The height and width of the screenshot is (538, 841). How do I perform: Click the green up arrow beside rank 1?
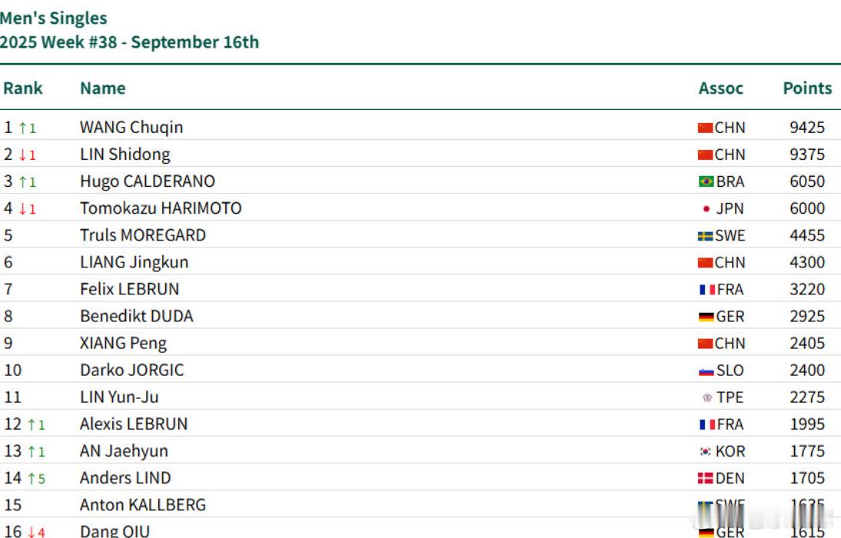pos(22,128)
